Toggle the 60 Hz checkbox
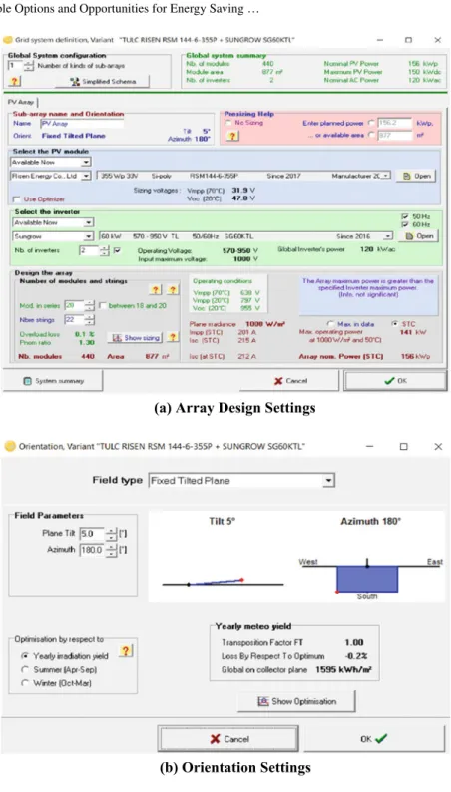 (404, 224)
